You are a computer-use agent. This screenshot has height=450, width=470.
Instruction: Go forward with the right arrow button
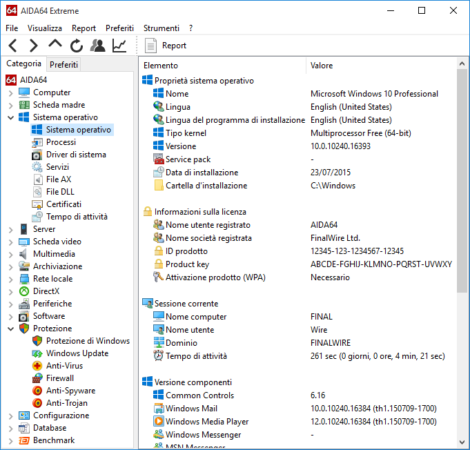tap(33, 46)
